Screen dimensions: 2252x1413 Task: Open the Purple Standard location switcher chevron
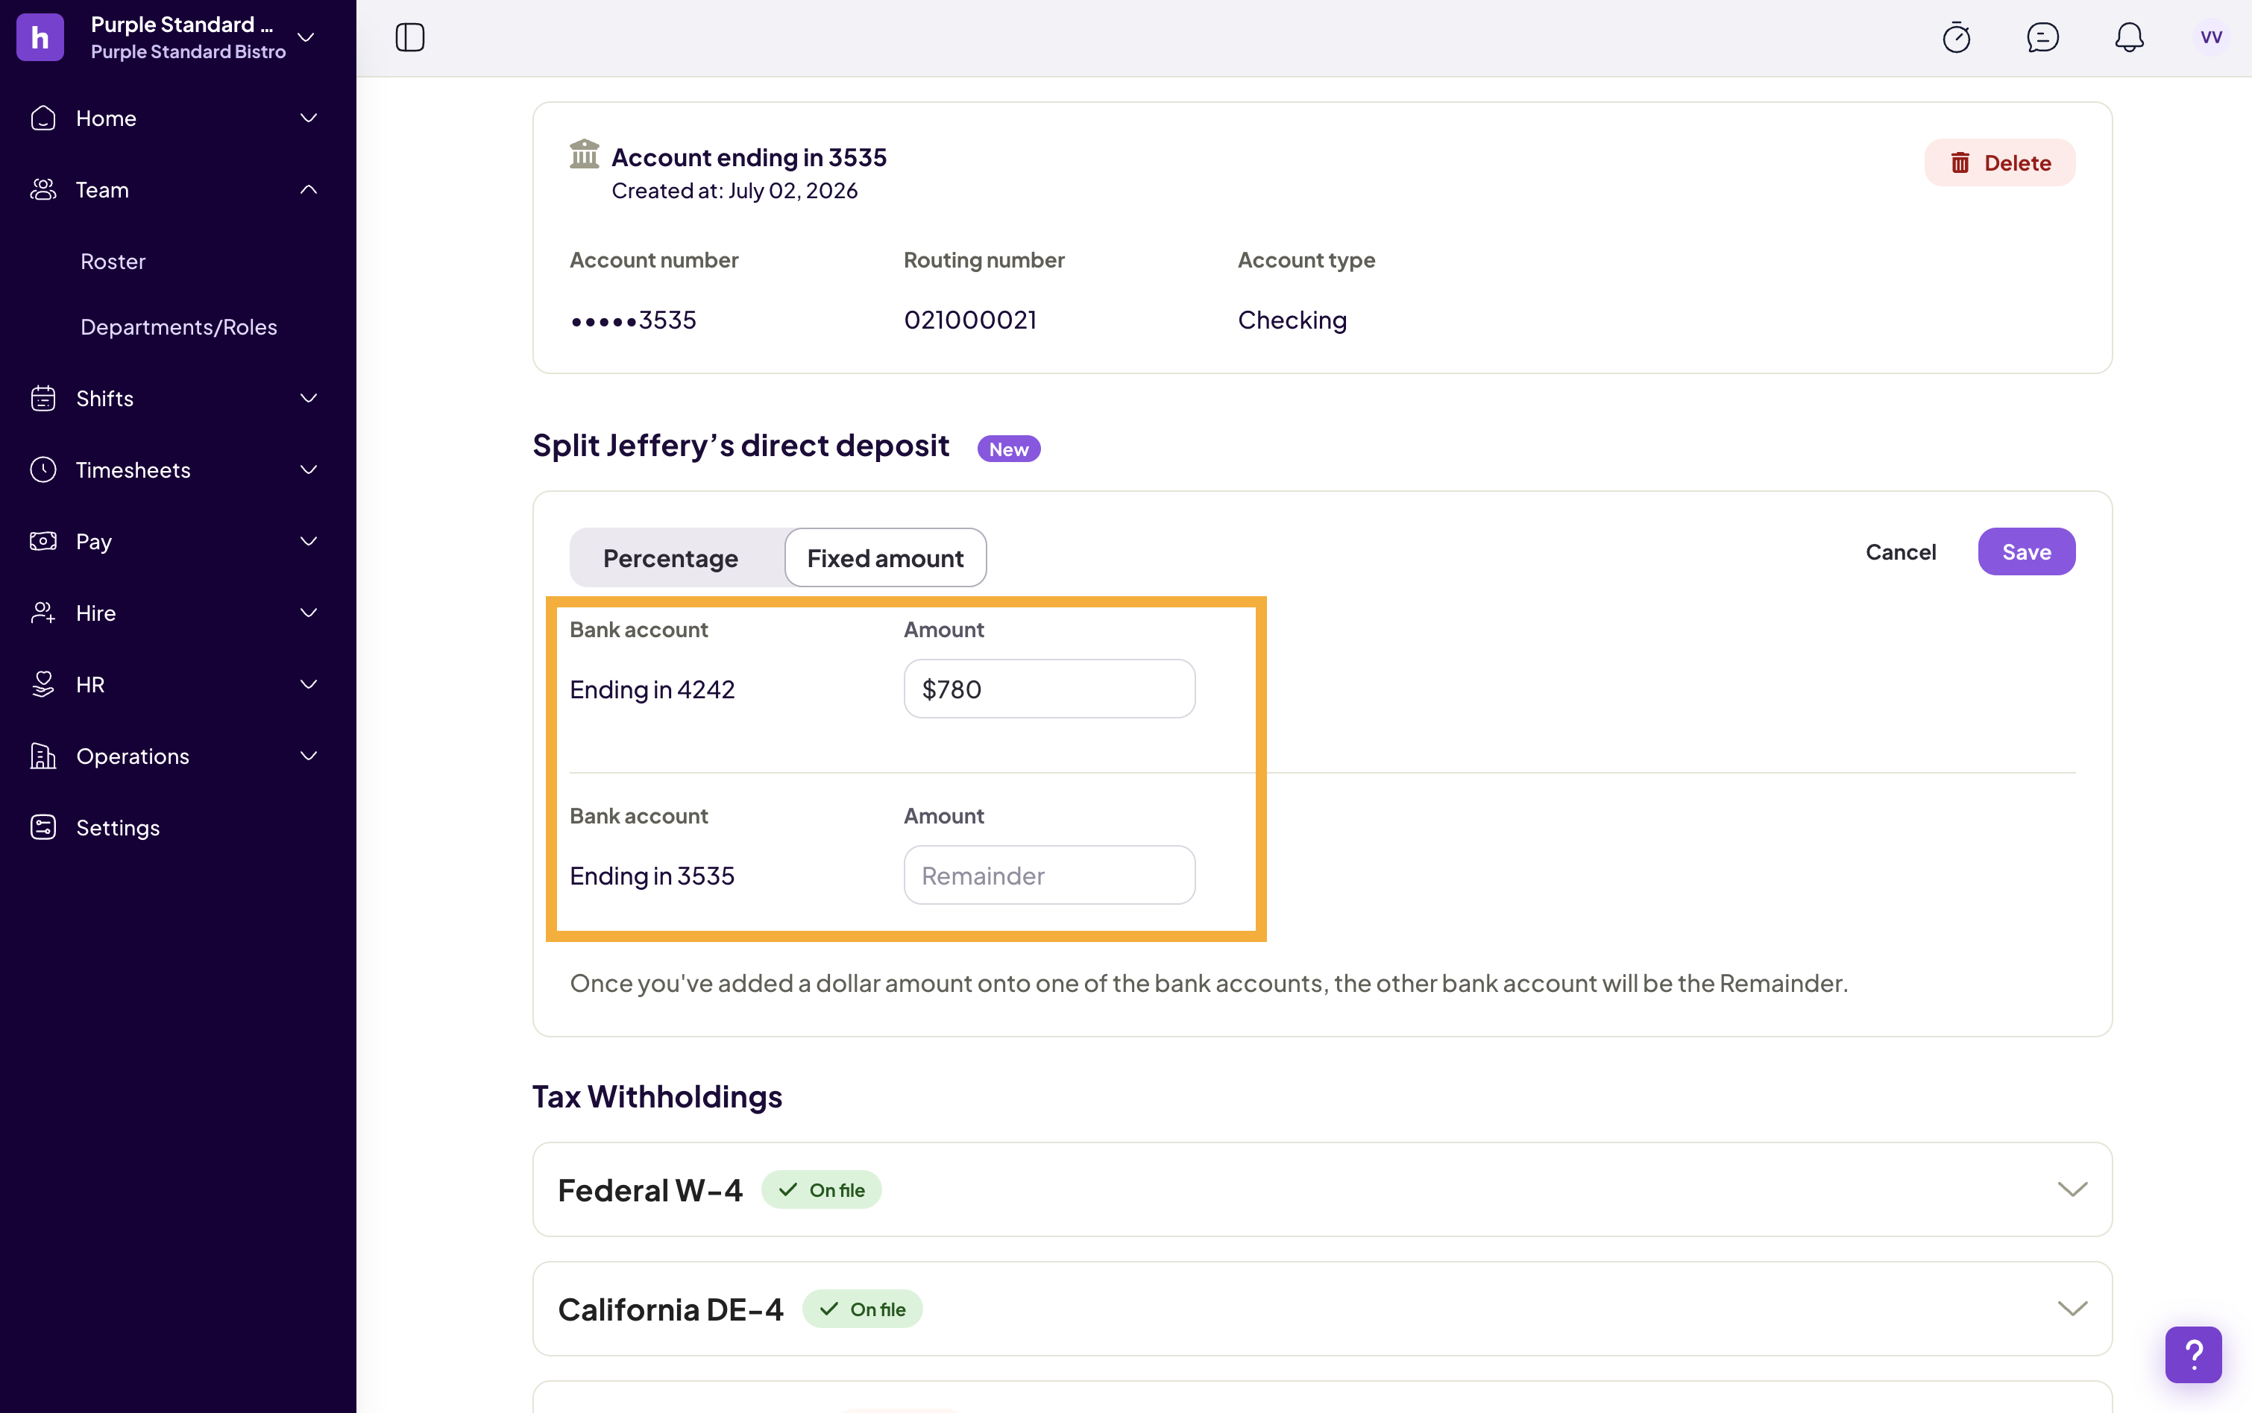point(306,37)
